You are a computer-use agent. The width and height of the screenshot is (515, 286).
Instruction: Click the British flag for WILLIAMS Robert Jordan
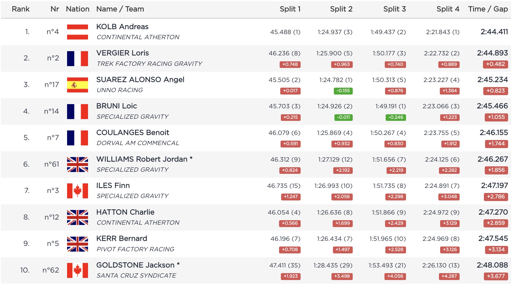coord(77,164)
